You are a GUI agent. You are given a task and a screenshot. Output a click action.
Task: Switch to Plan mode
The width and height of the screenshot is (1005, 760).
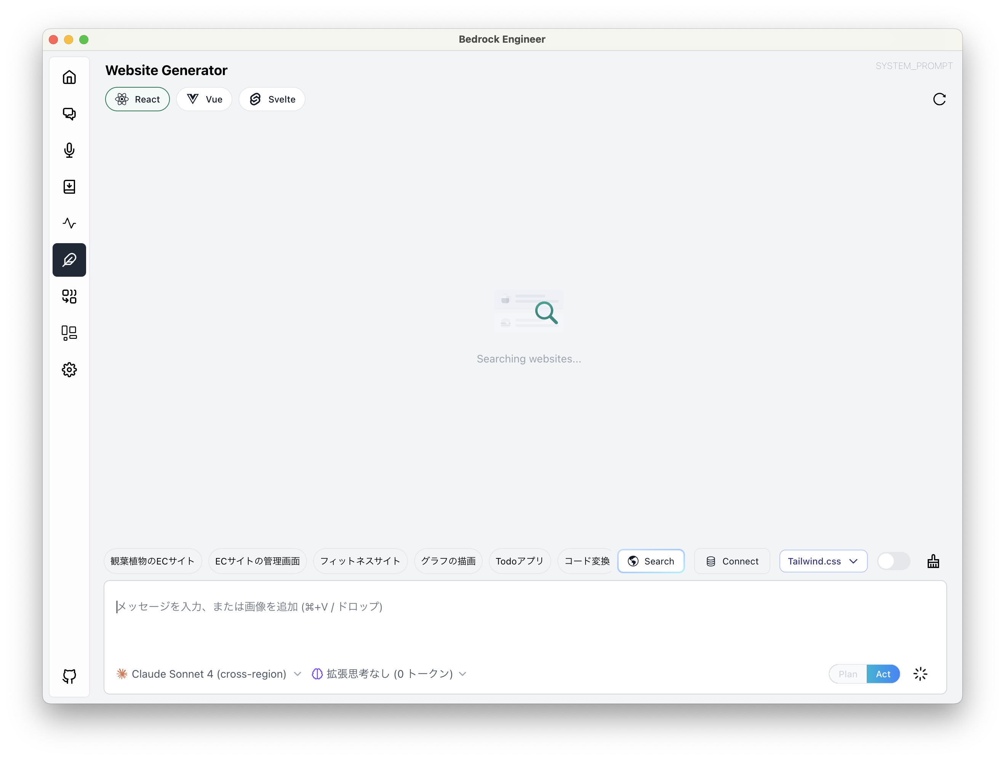848,673
